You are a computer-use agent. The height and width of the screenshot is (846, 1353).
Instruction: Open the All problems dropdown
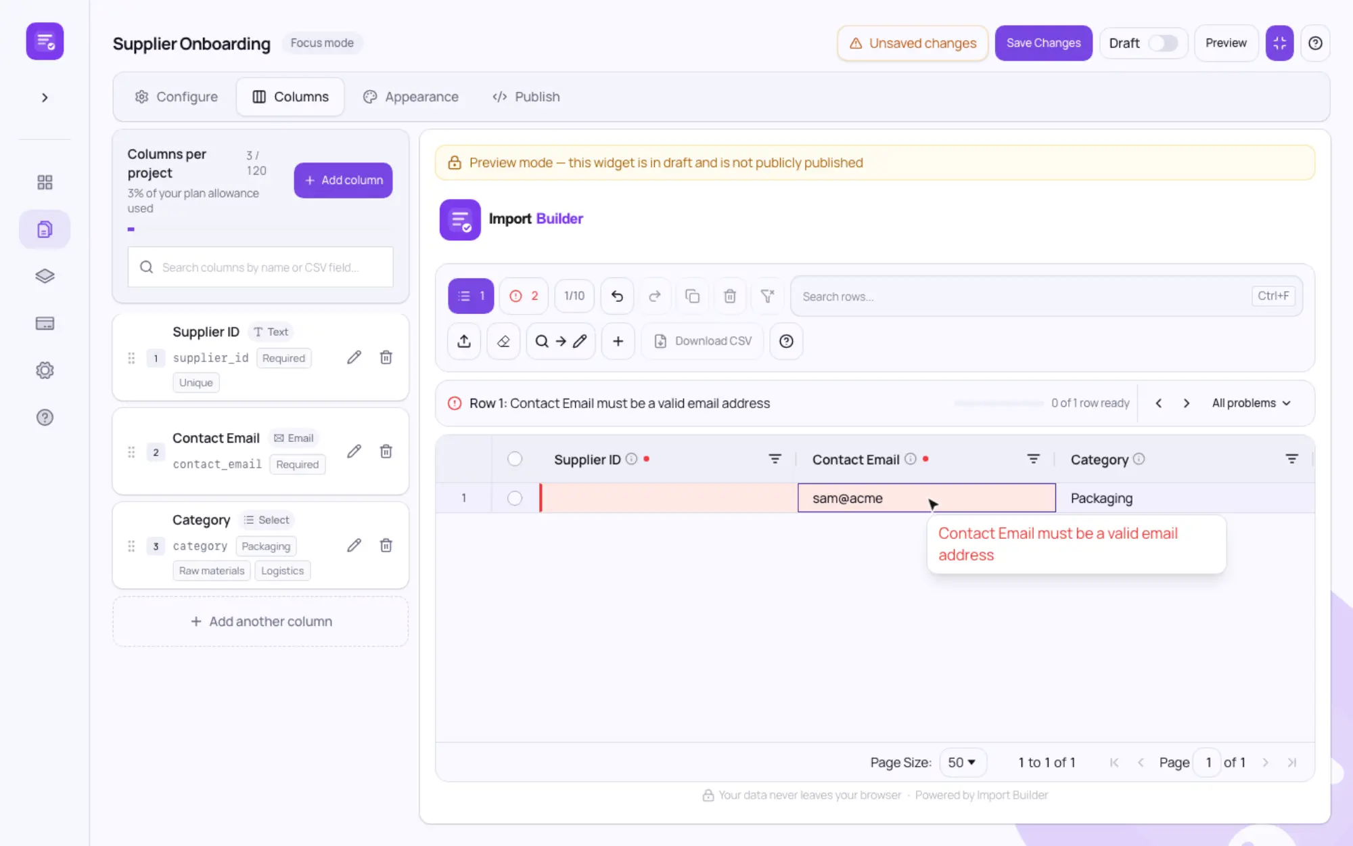click(1252, 403)
